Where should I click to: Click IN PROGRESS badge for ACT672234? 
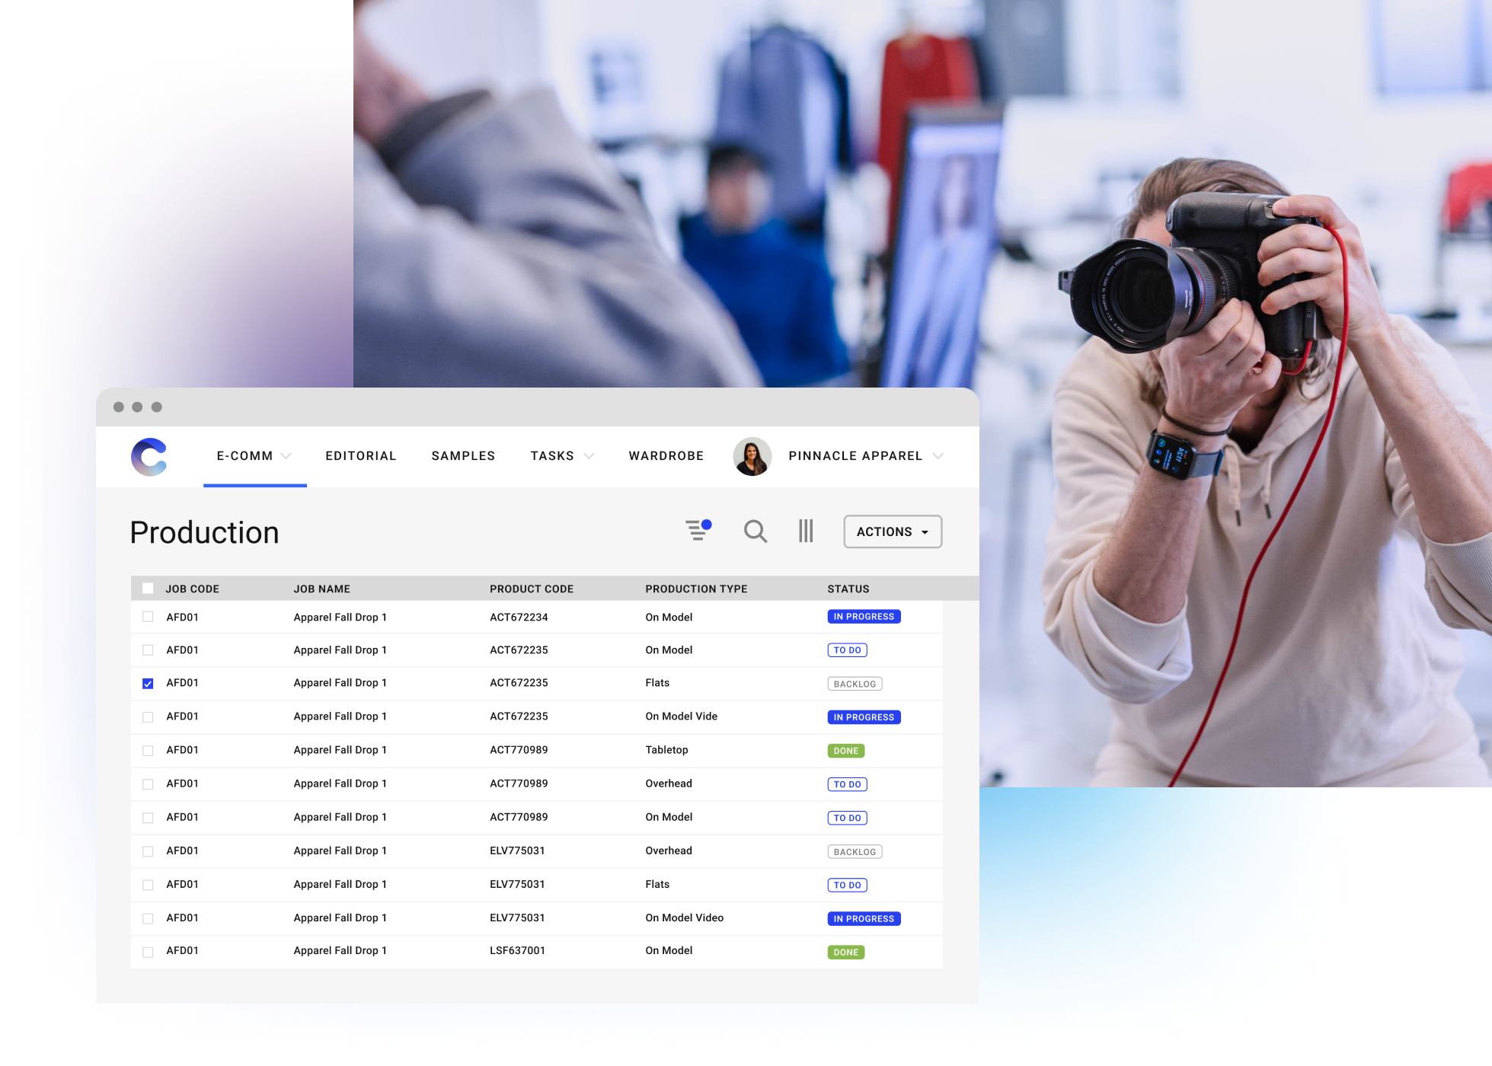(x=864, y=617)
